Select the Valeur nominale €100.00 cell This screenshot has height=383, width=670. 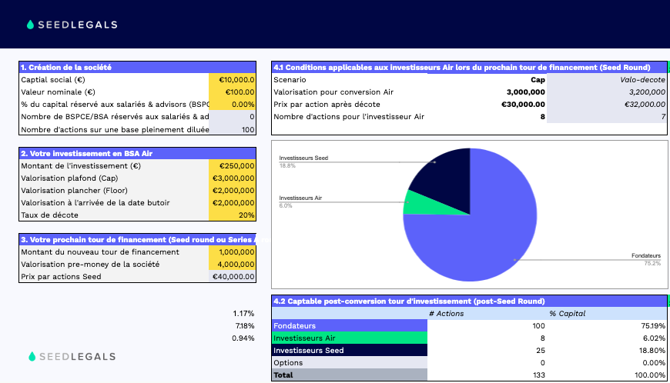click(232, 92)
